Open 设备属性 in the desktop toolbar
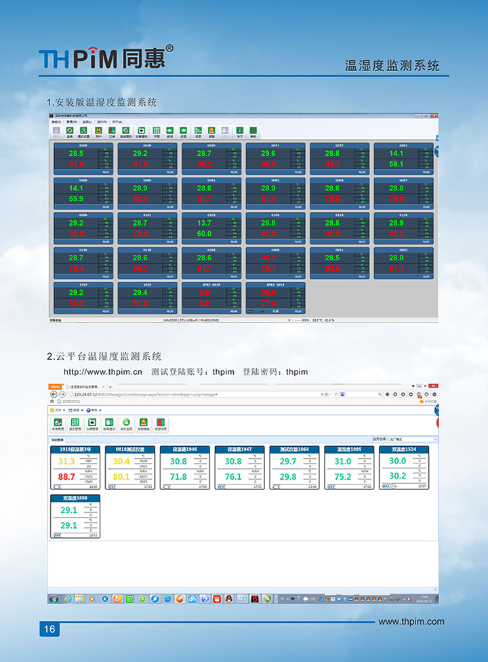 [x=141, y=131]
